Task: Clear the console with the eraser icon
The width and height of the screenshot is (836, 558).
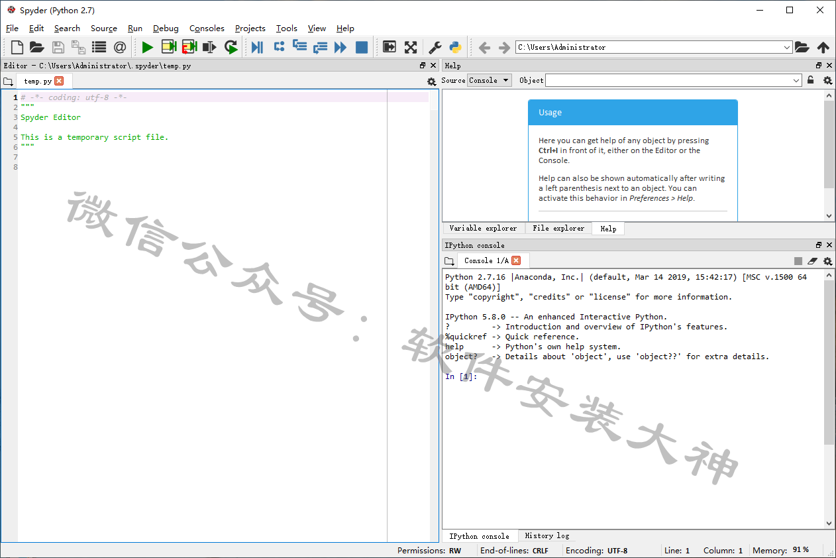Action: coord(813,261)
